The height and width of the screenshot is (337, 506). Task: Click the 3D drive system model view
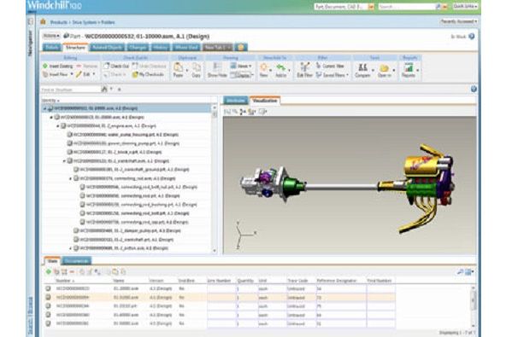350,185
